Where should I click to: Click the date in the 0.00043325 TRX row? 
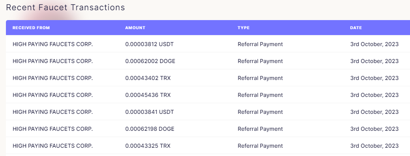point(374,146)
